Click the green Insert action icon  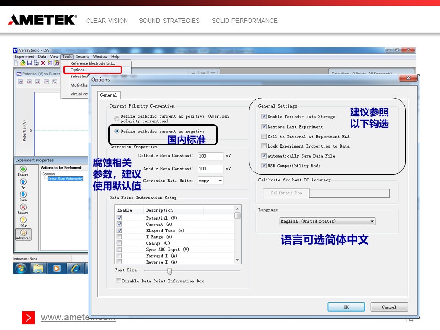tap(23, 169)
